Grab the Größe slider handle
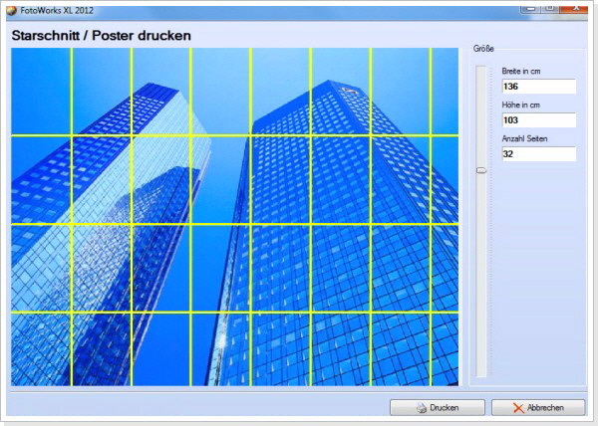Image resolution: width=598 pixels, height=426 pixels. [481, 170]
